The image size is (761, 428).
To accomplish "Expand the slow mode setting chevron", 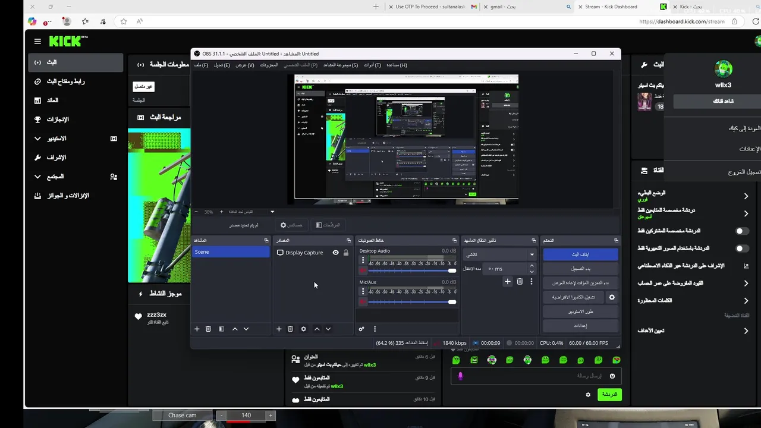I will point(746,196).
